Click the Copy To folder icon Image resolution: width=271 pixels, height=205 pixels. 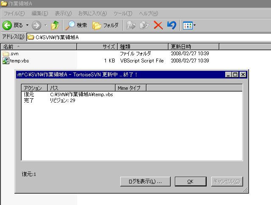click(x=144, y=25)
